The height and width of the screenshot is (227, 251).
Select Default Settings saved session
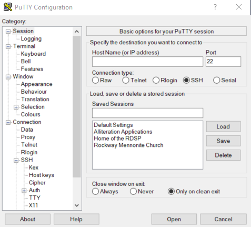pos(113,125)
